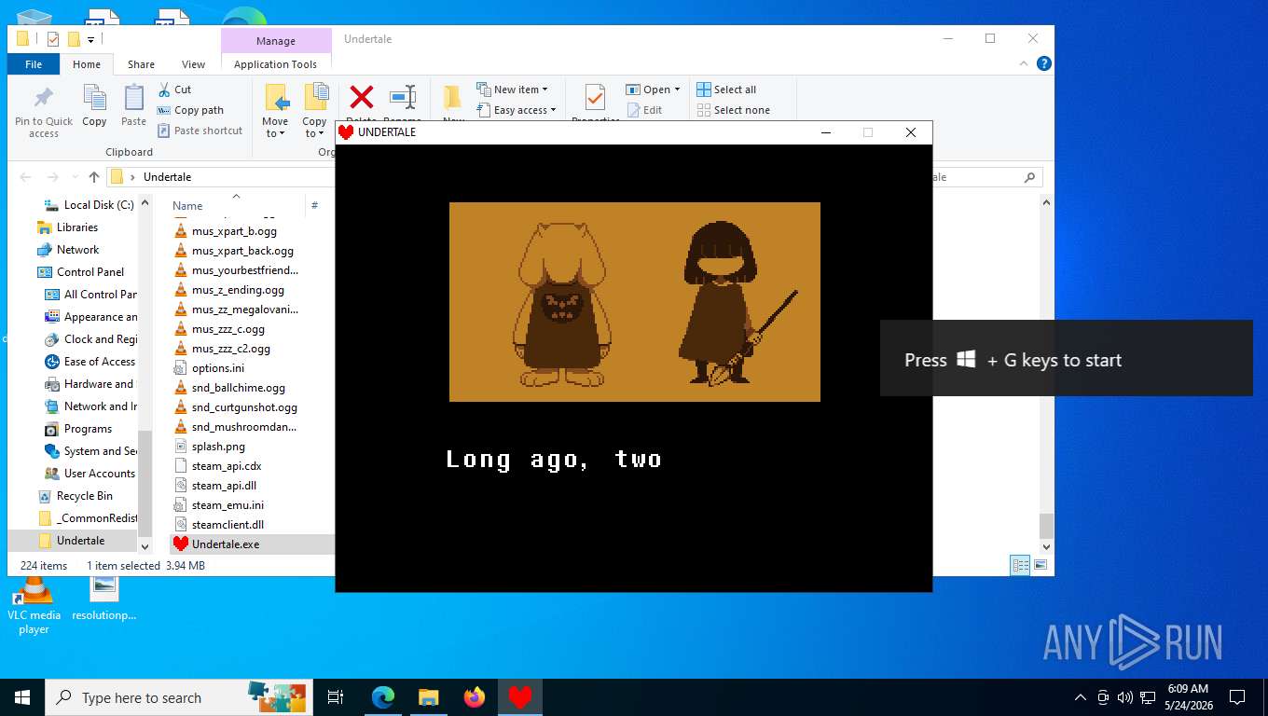The width and height of the screenshot is (1268, 716).
Task: Open the Windows Start menu
Action: pyautogui.click(x=22, y=697)
